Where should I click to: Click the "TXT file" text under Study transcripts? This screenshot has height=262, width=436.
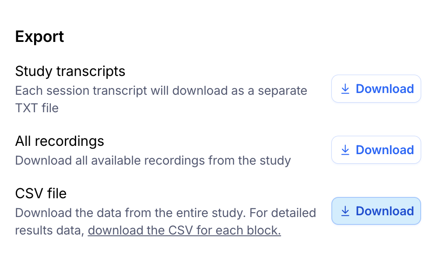tap(37, 108)
